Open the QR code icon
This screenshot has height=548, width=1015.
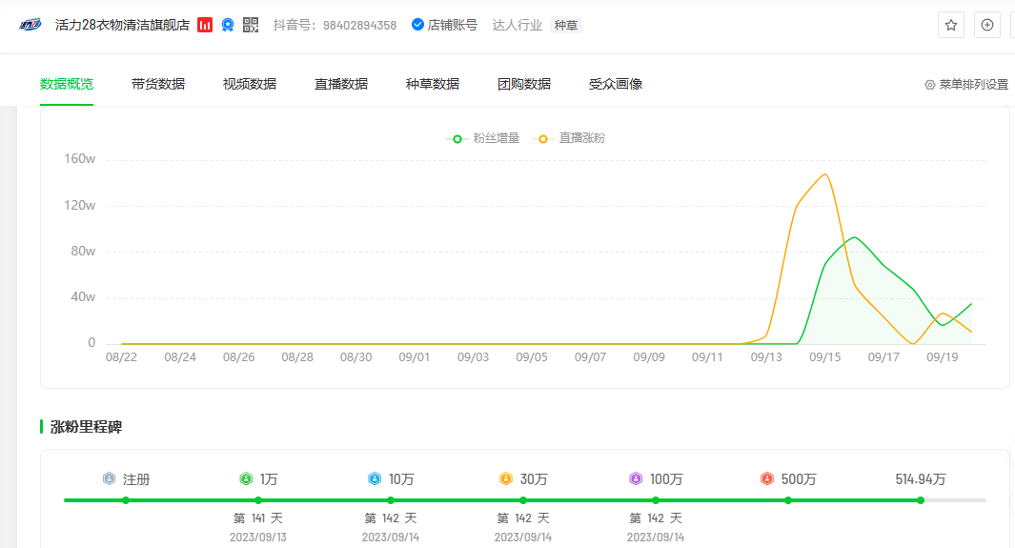[x=251, y=25]
